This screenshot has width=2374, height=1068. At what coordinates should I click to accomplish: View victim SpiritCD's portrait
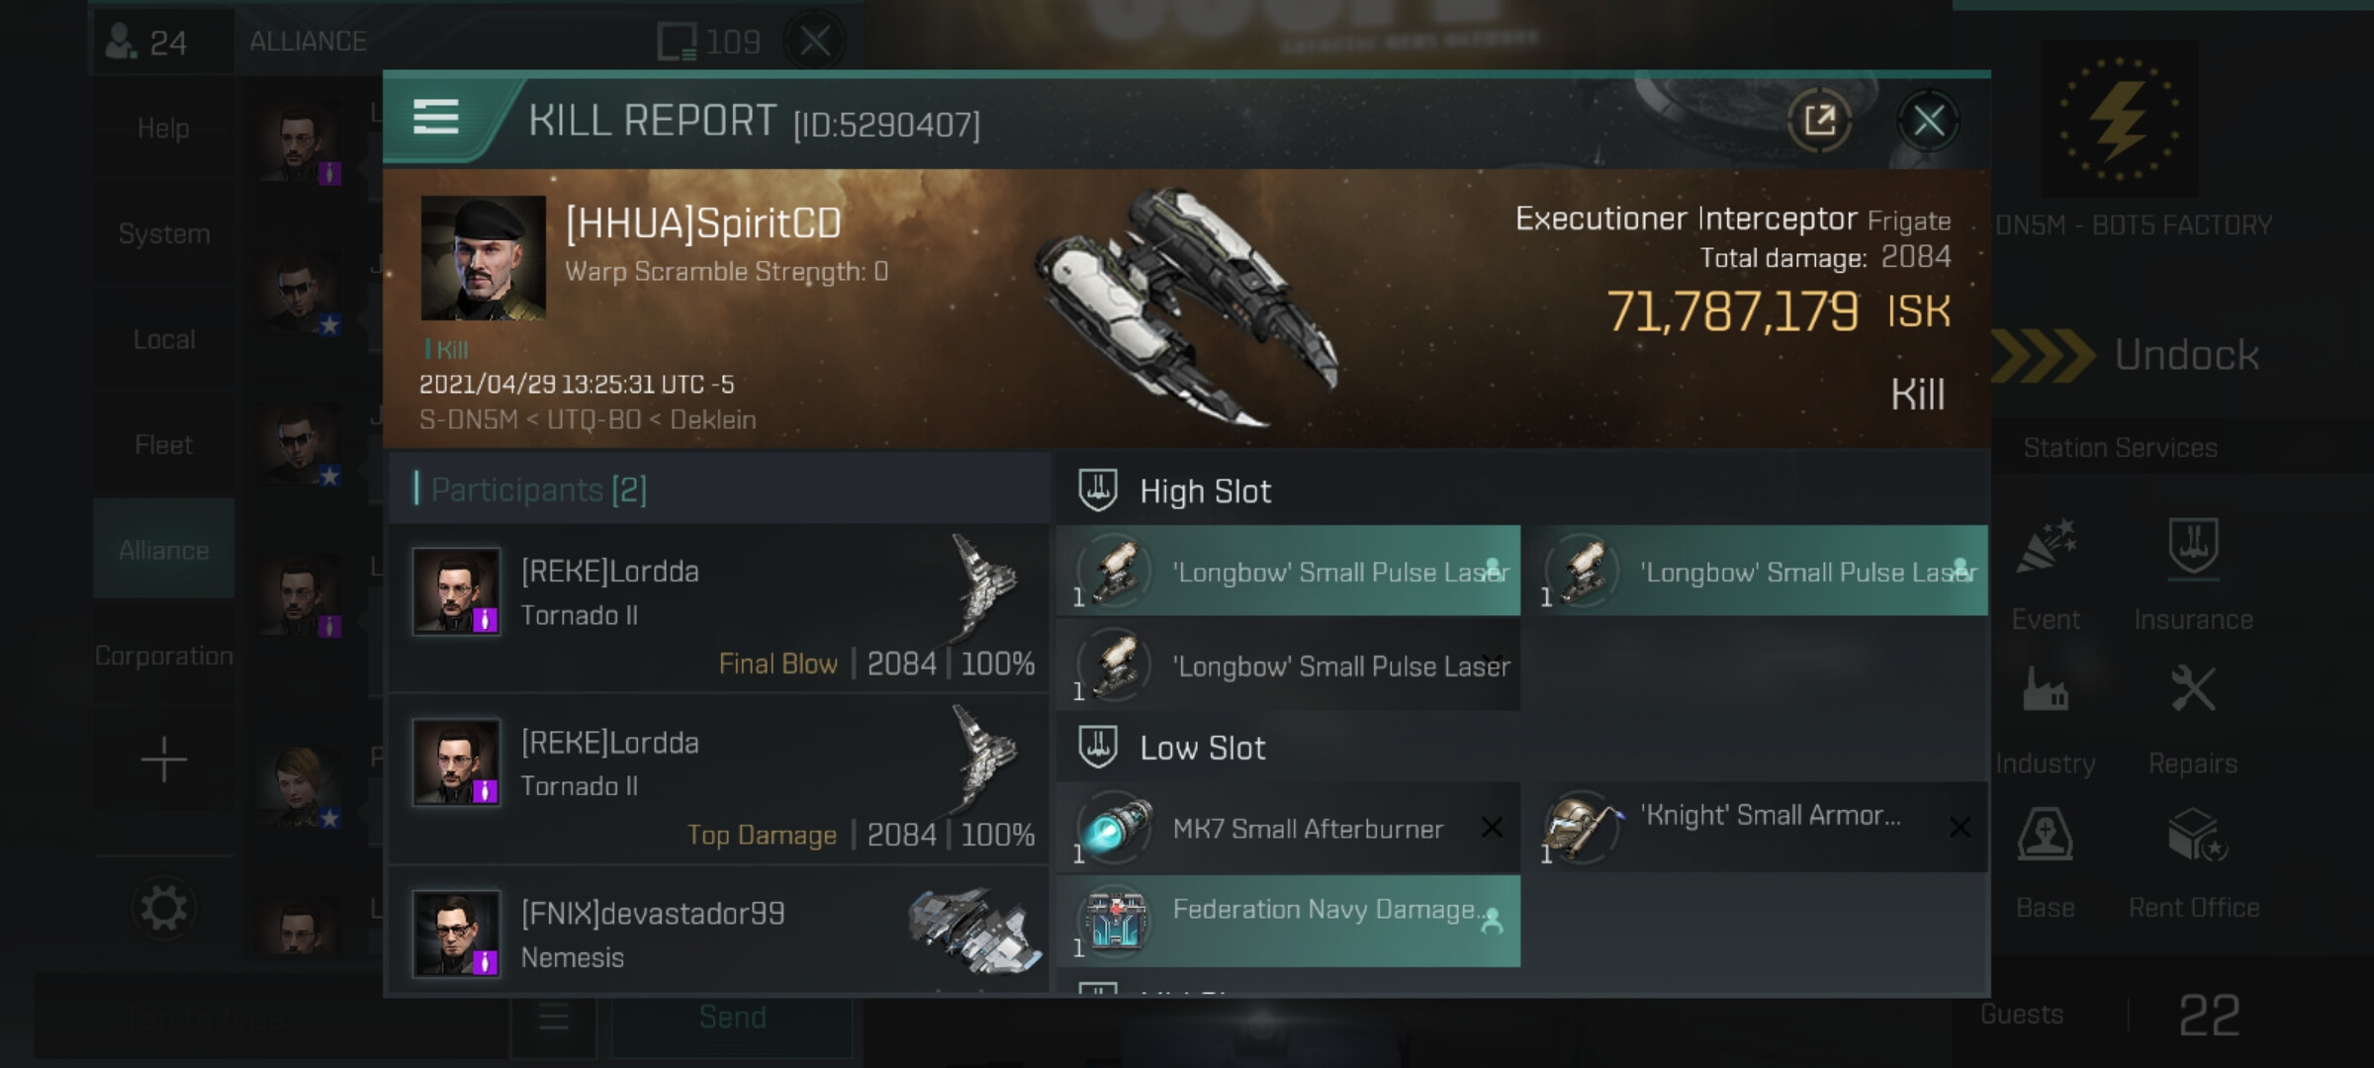[483, 257]
